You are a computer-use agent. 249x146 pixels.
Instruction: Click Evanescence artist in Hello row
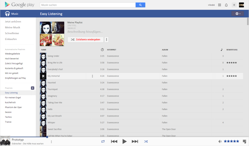113,109
